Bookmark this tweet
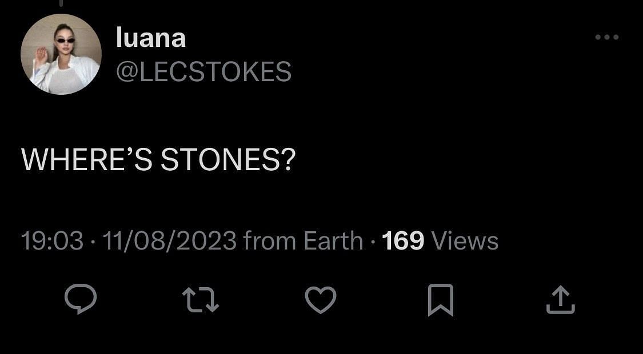Viewport: 643px width, 354px height. (x=441, y=299)
